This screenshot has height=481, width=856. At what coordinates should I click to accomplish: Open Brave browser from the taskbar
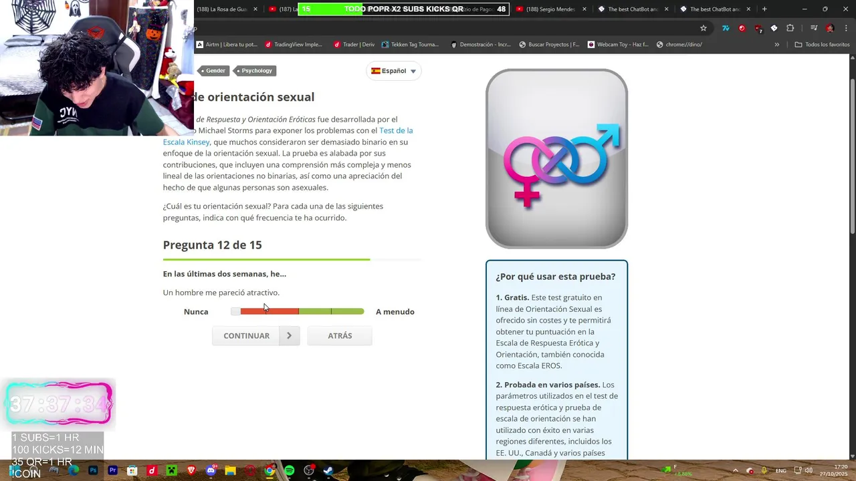pyautogui.click(x=191, y=470)
